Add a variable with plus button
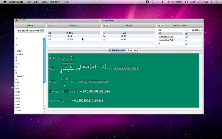 (x=186, y=30)
